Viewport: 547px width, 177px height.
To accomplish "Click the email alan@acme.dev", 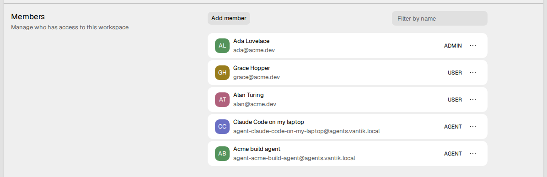I will point(255,104).
